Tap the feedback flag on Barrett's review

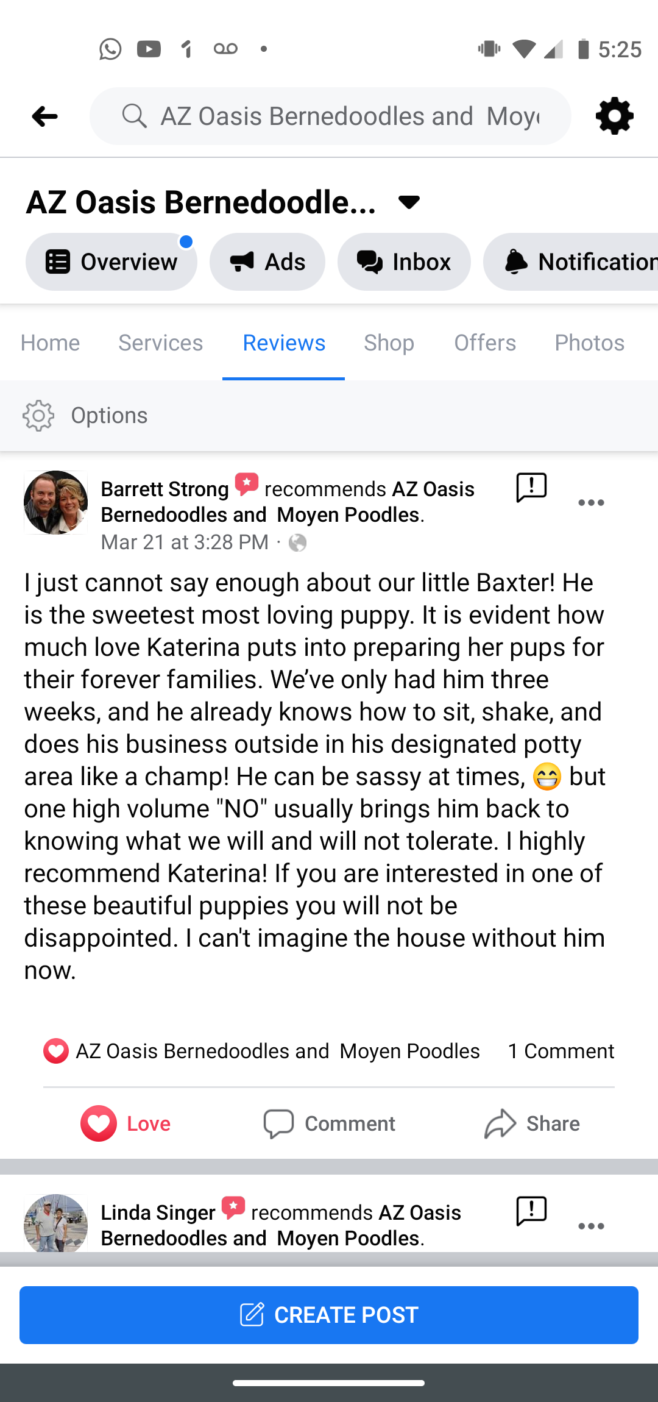coord(531,488)
